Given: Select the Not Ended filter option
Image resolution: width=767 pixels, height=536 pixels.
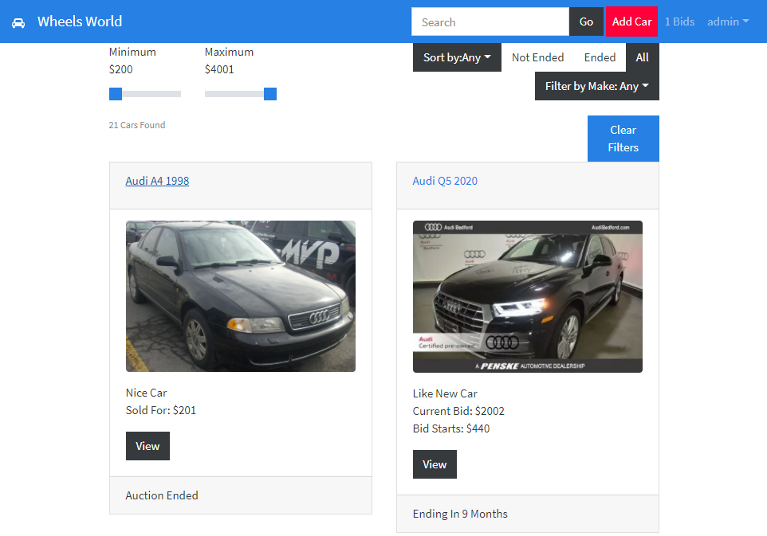Looking at the screenshot, I should pos(537,57).
